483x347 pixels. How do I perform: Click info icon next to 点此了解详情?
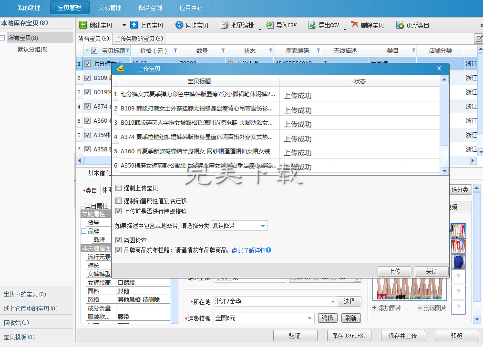click(268, 250)
